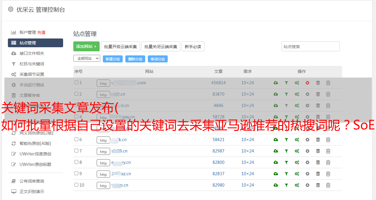
Task: Select 站点管理 in the sidebar
Action: (x=35, y=43)
